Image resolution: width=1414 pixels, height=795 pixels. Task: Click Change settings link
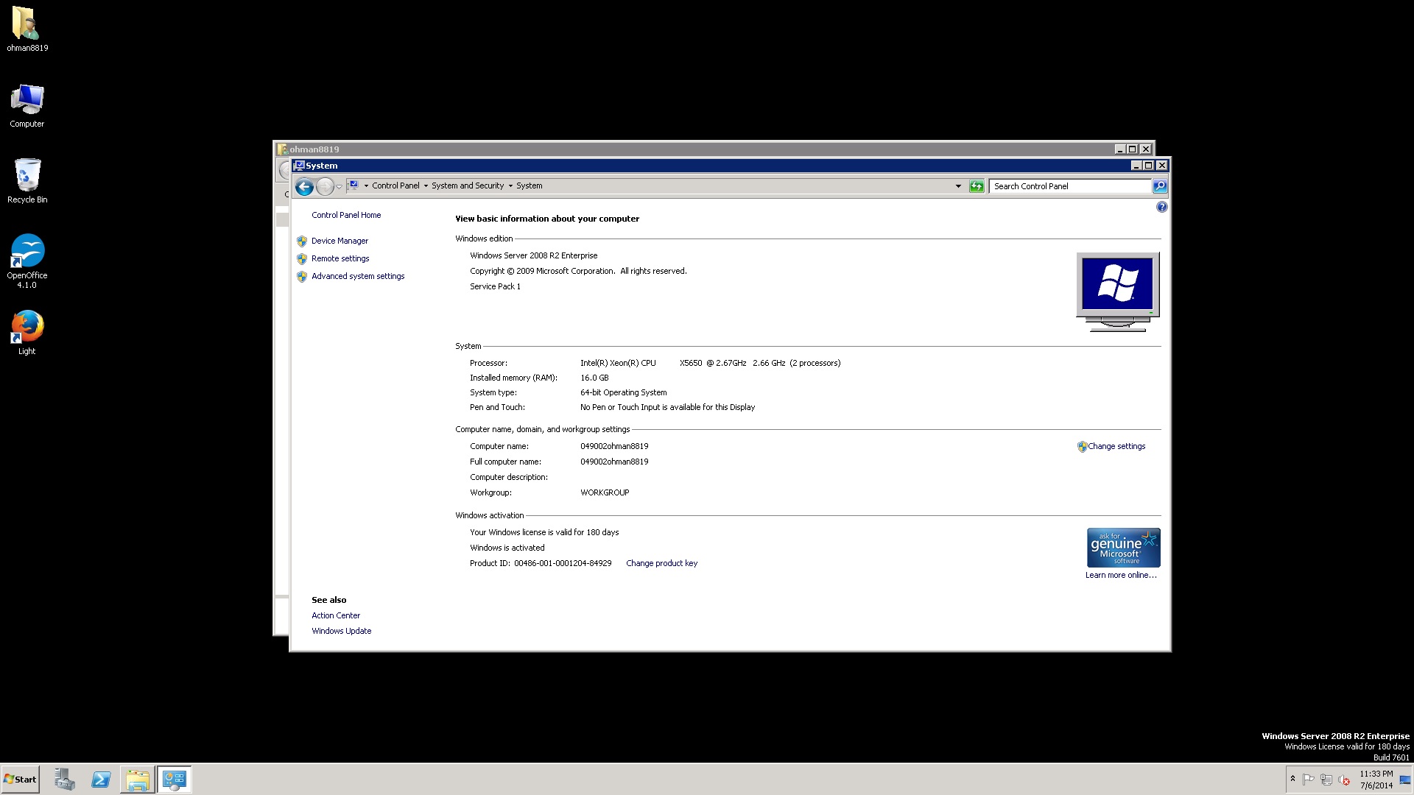coord(1116,446)
